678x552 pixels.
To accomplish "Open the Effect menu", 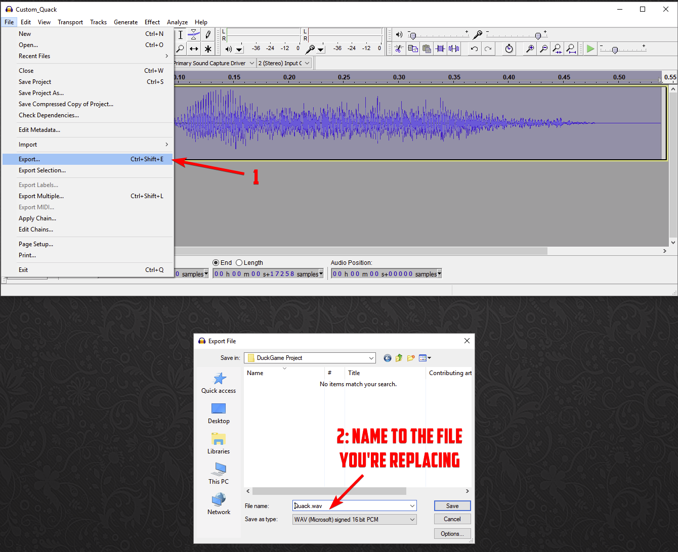I will 152,22.
